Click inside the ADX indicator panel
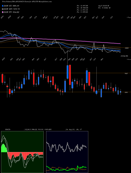 pyautogui.click(x=67, y=152)
